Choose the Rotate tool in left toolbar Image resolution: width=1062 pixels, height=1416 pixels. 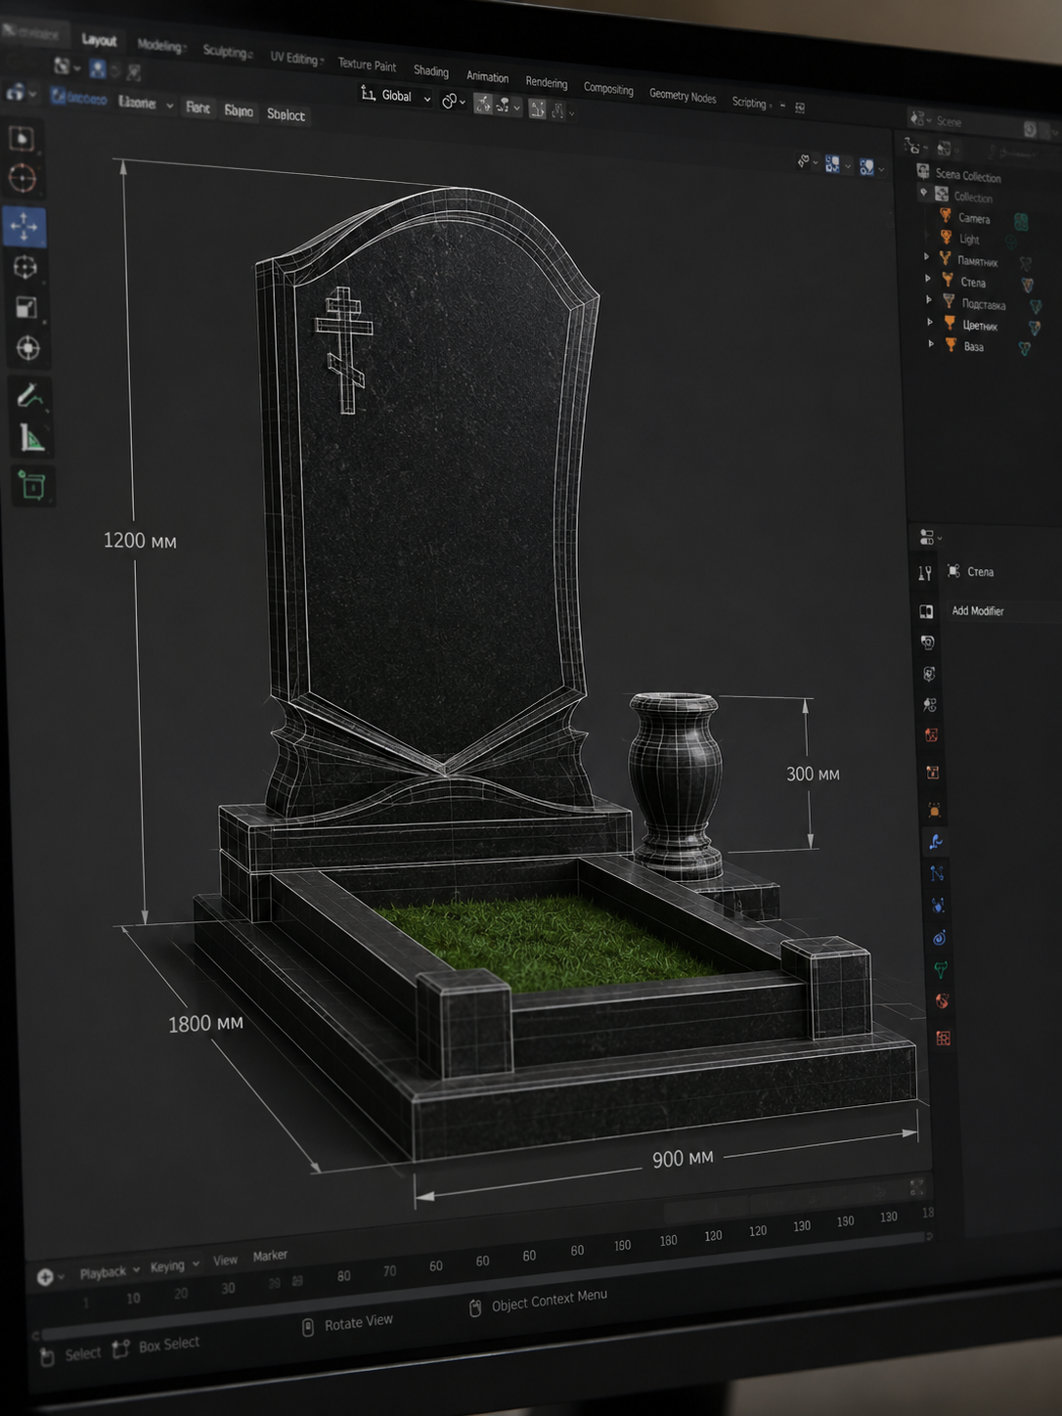[24, 267]
